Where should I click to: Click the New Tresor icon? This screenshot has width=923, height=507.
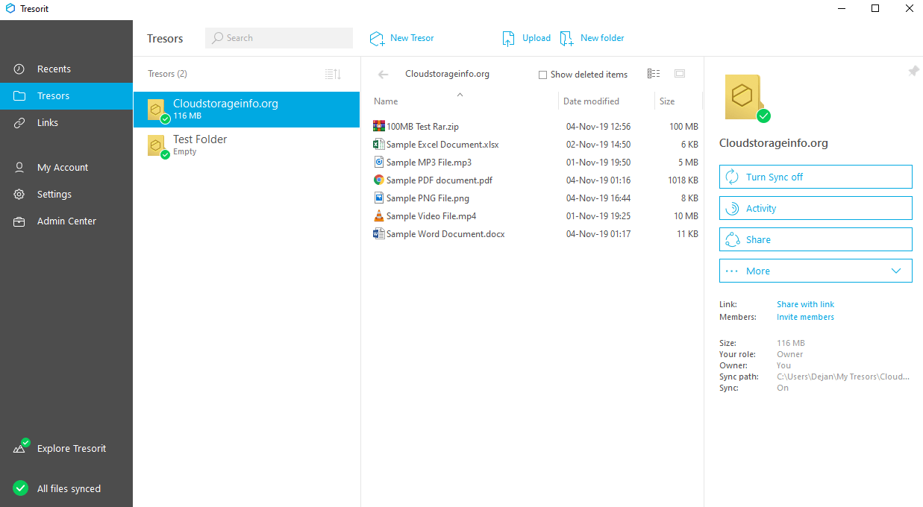click(378, 38)
